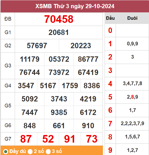149x155 pixels.
Task: Click the 'Đuôi' column header
Action: [132, 18]
